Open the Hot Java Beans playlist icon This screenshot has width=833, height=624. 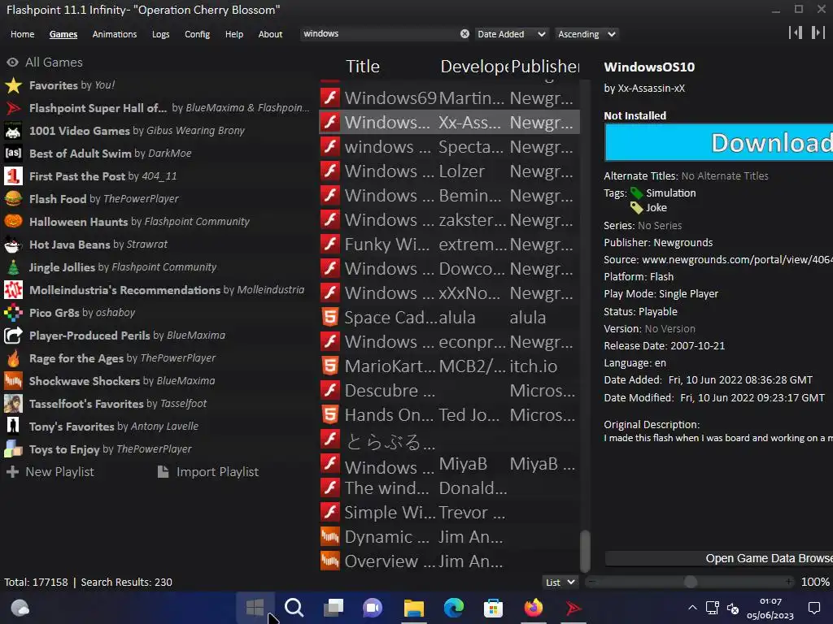13,245
